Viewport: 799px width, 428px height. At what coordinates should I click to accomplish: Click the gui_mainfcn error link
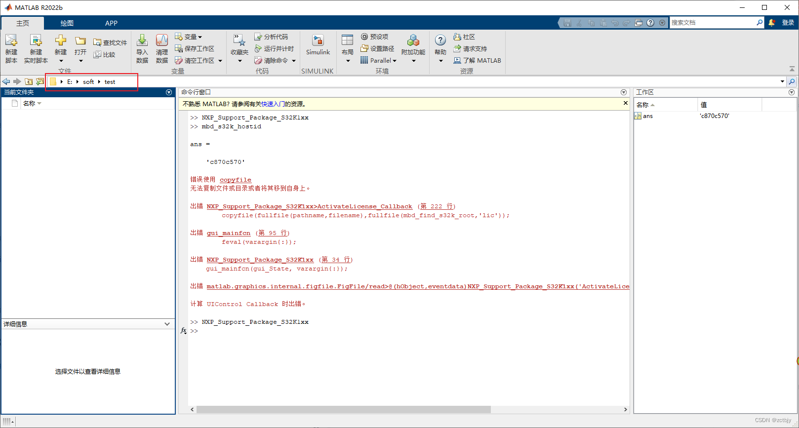click(229, 233)
